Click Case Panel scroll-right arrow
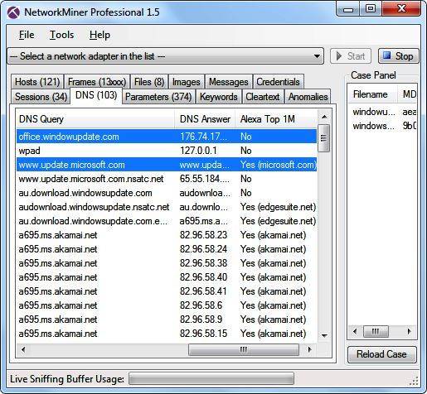 [x=409, y=331]
